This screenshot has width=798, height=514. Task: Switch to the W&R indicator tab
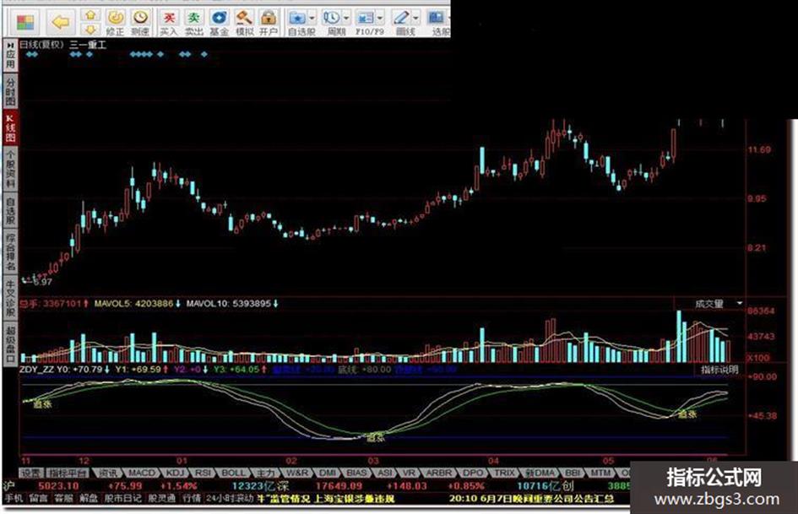tap(297, 473)
